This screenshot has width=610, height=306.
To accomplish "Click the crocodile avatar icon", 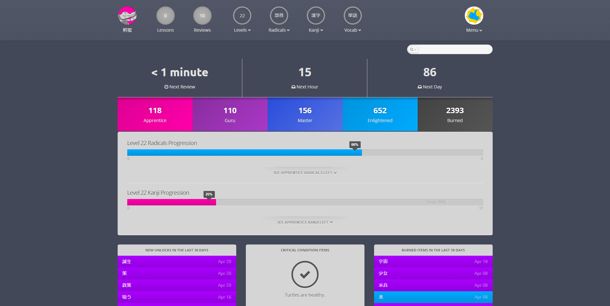I will (x=127, y=15).
